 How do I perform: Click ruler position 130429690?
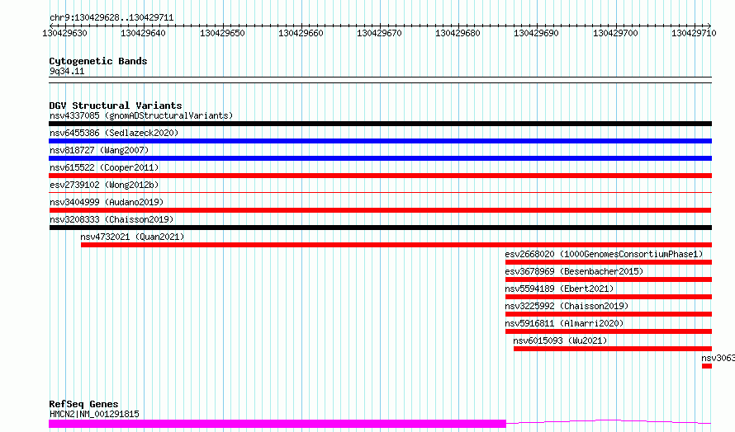tap(536, 33)
